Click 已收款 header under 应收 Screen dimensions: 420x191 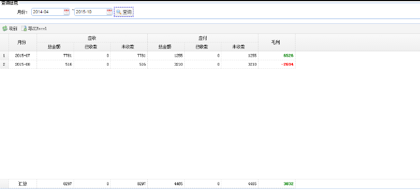tap(92, 47)
